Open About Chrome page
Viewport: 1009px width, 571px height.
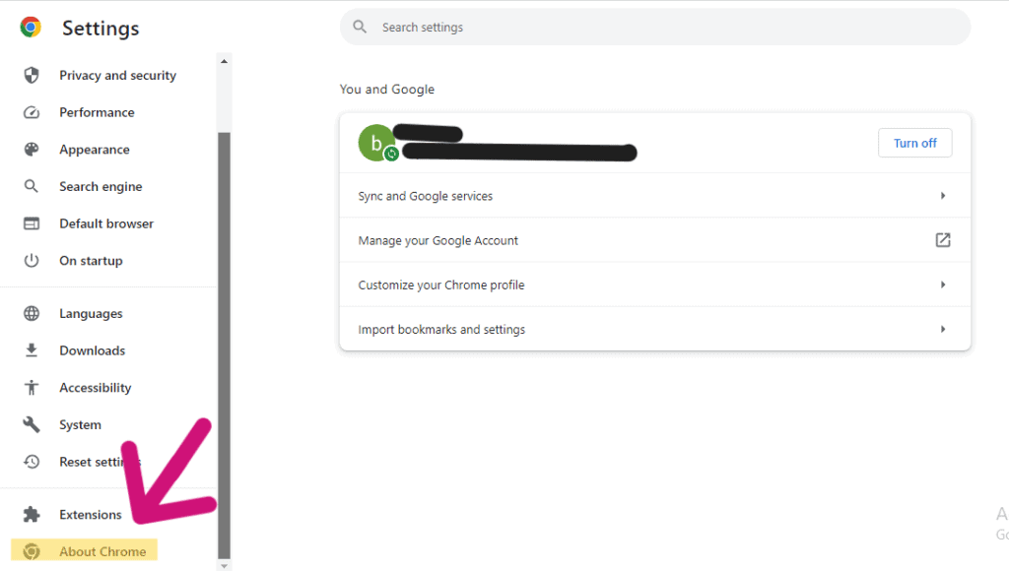tap(102, 551)
